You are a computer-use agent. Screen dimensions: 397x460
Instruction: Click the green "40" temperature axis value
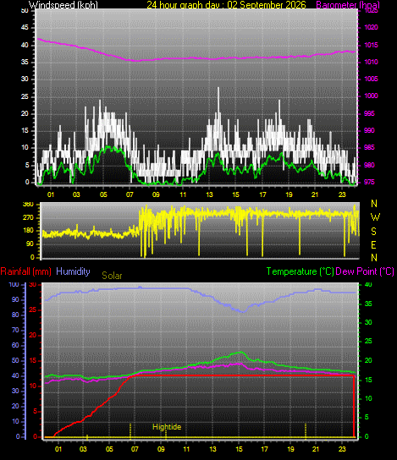(x=368, y=285)
